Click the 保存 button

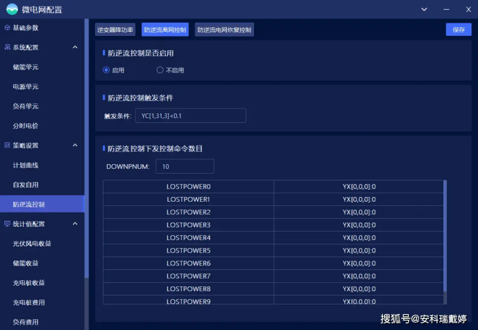458,30
